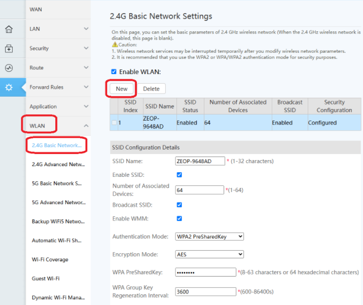This screenshot has width=363, height=305.
Task: Open the Encryption Mode dropdown
Action: (209, 254)
